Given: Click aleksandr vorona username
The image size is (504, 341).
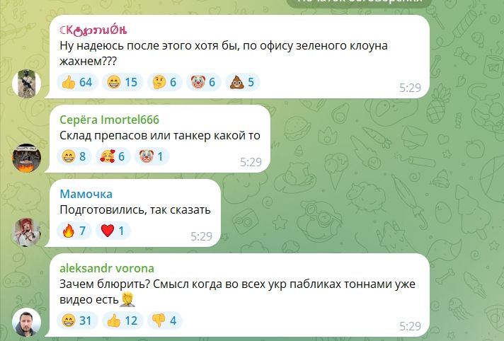Looking at the screenshot, I should [x=107, y=268].
